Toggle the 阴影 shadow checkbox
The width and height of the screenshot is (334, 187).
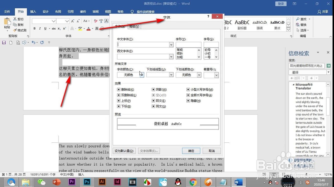pos(153,90)
